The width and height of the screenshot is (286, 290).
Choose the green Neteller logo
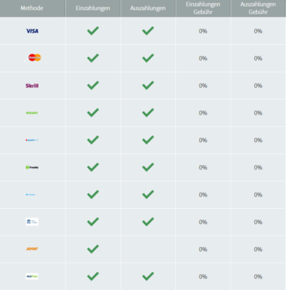pos(32,113)
